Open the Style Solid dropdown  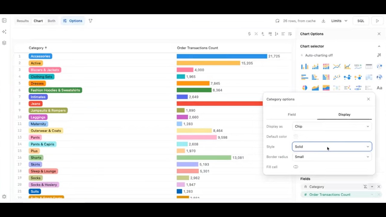coord(332,147)
